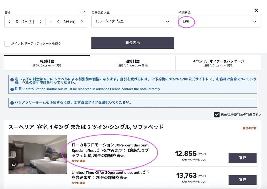Viewport: 267px width, 189px height.
Task: Click previous day arrow for check-in date
Action: 9,22
